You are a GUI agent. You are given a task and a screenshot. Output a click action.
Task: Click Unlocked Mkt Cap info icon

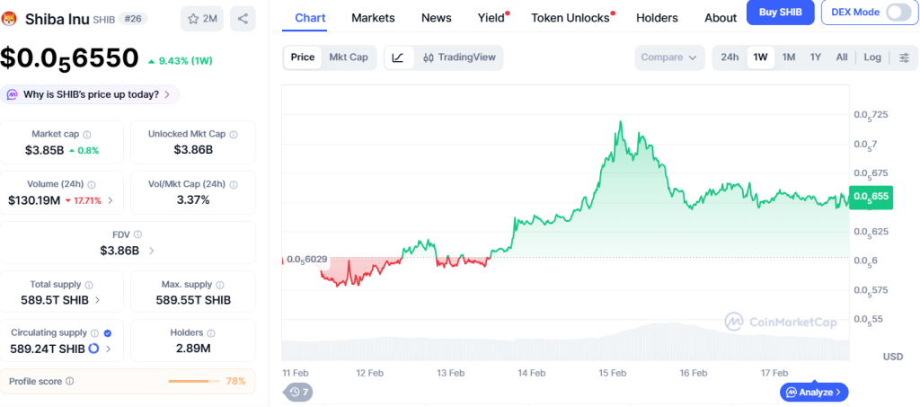234,134
